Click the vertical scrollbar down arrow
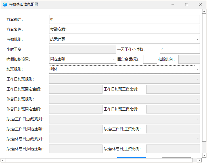The height and width of the screenshot is (163, 207). pyautogui.click(x=204, y=155)
